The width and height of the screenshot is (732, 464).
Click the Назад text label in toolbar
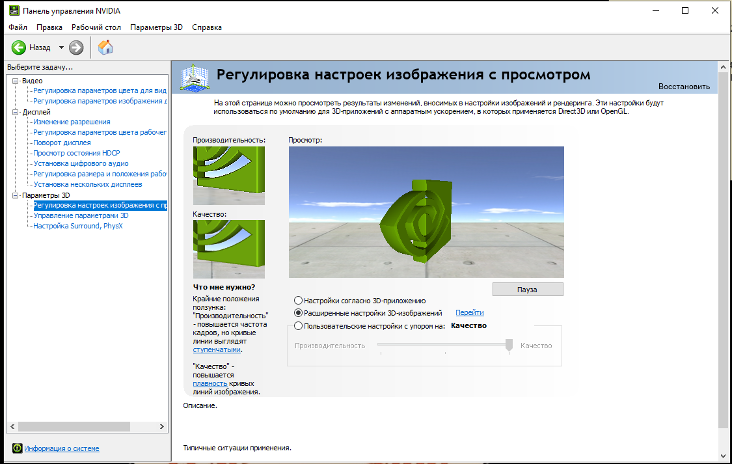[40, 47]
